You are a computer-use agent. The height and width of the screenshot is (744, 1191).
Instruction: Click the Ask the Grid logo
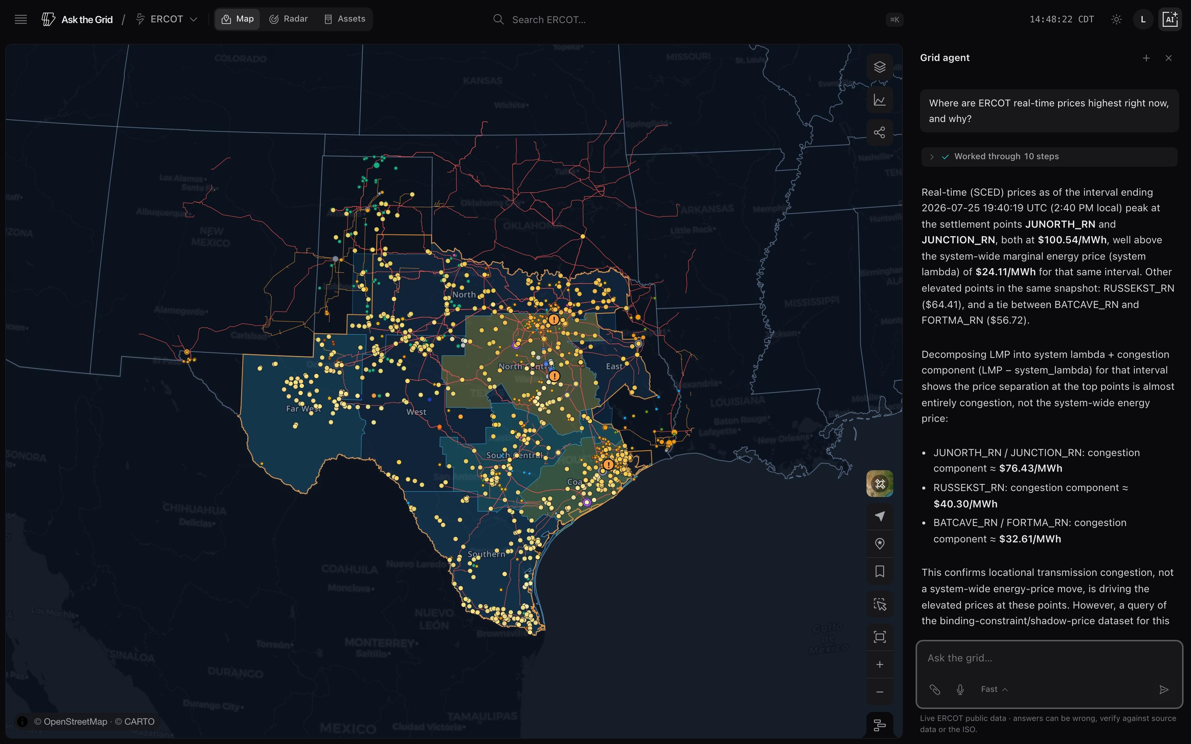click(x=77, y=20)
